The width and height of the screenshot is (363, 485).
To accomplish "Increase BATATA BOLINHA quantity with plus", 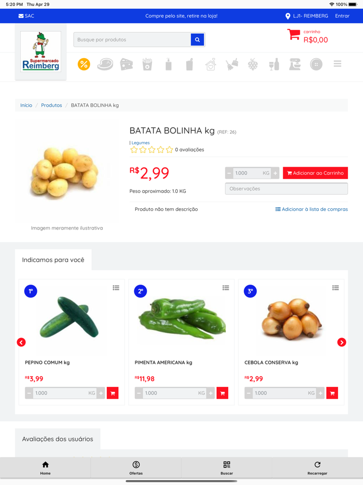I will click(275, 173).
